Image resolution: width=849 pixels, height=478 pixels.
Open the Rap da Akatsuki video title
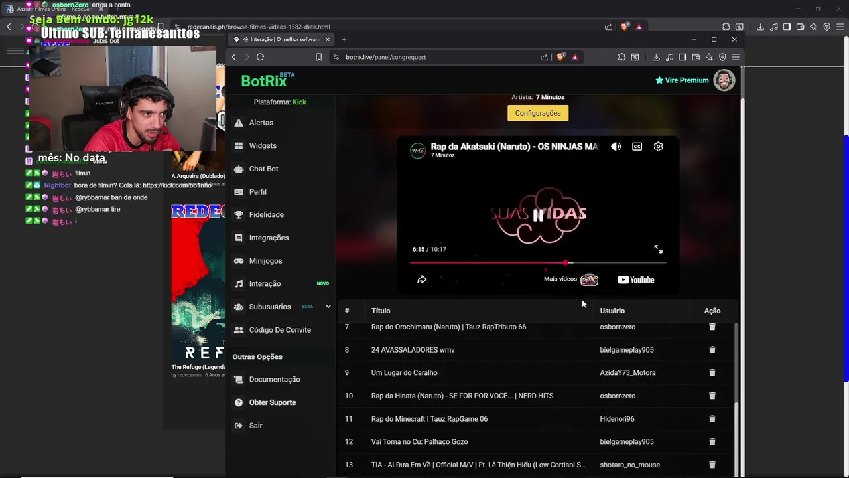[515, 147]
